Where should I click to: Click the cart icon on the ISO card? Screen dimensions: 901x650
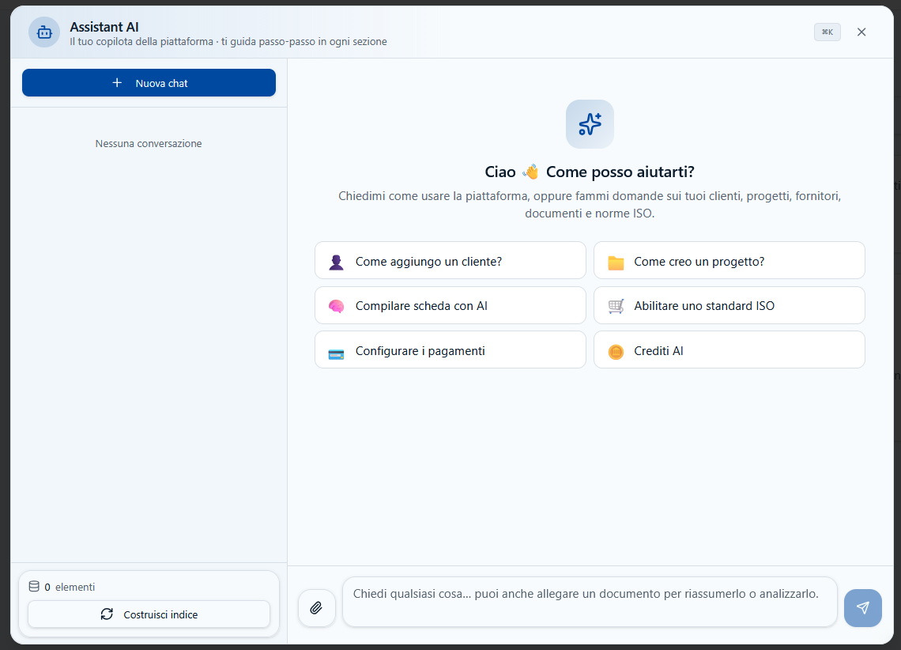pyautogui.click(x=616, y=306)
